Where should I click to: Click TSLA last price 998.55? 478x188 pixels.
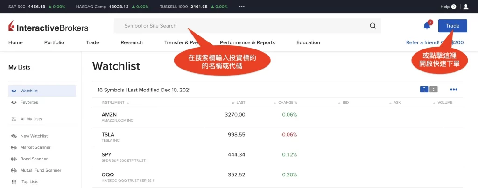pos(237,135)
